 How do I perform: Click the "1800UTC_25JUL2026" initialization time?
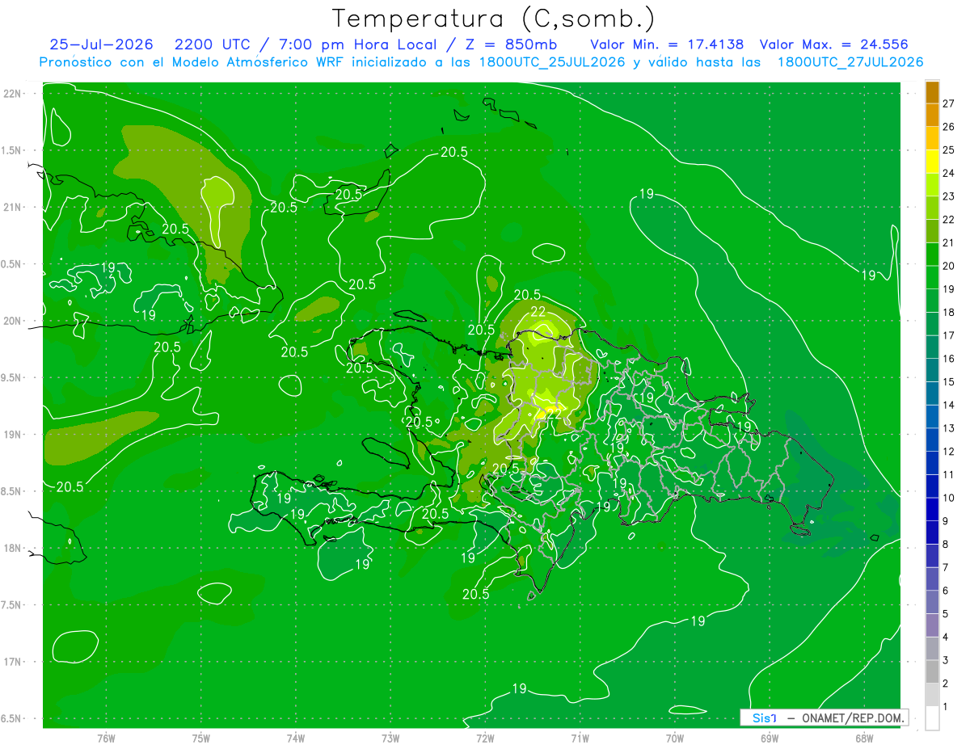[552, 62]
